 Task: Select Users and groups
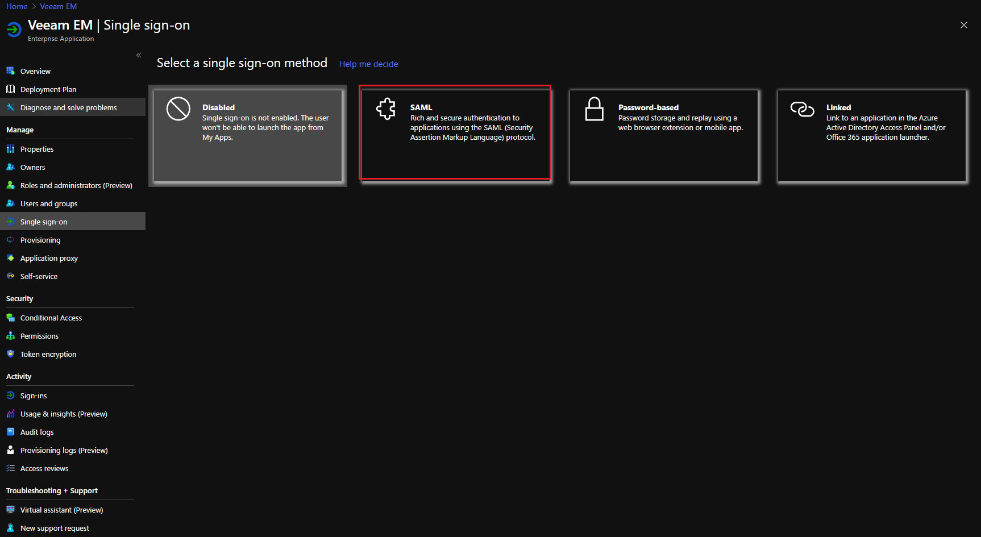click(73, 203)
